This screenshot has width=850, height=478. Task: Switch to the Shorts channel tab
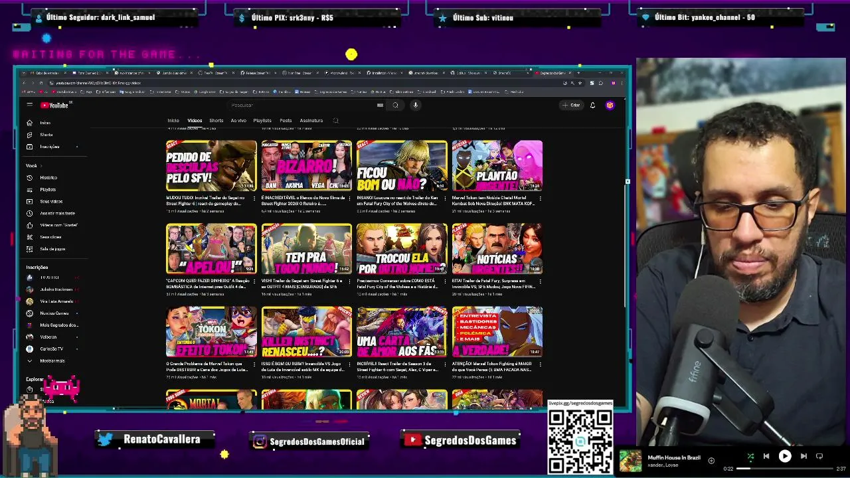click(216, 121)
